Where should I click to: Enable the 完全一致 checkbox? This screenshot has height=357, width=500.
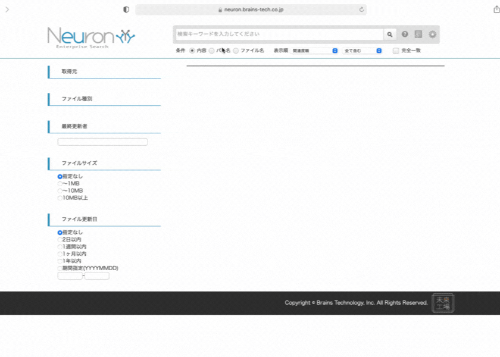click(x=396, y=51)
